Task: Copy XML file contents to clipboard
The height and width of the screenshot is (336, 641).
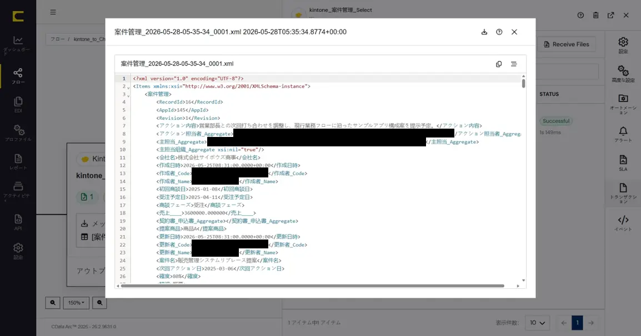Action: (x=499, y=64)
